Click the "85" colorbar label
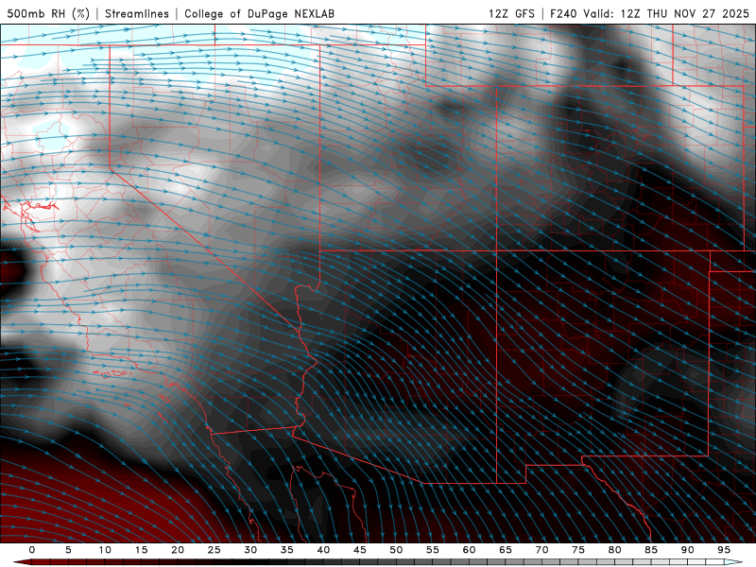The width and height of the screenshot is (756, 567). [x=651, y=550]
